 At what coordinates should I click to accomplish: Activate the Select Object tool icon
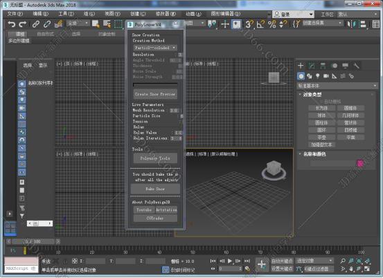tap(96, 24)
